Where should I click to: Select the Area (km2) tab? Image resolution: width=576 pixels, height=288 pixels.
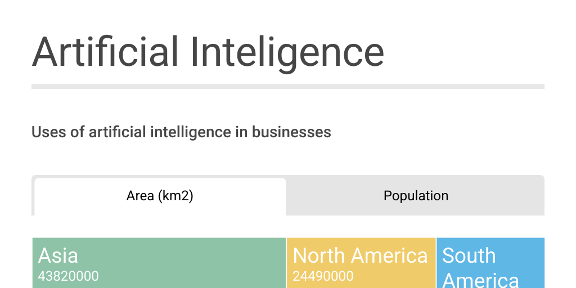point(160,196)
